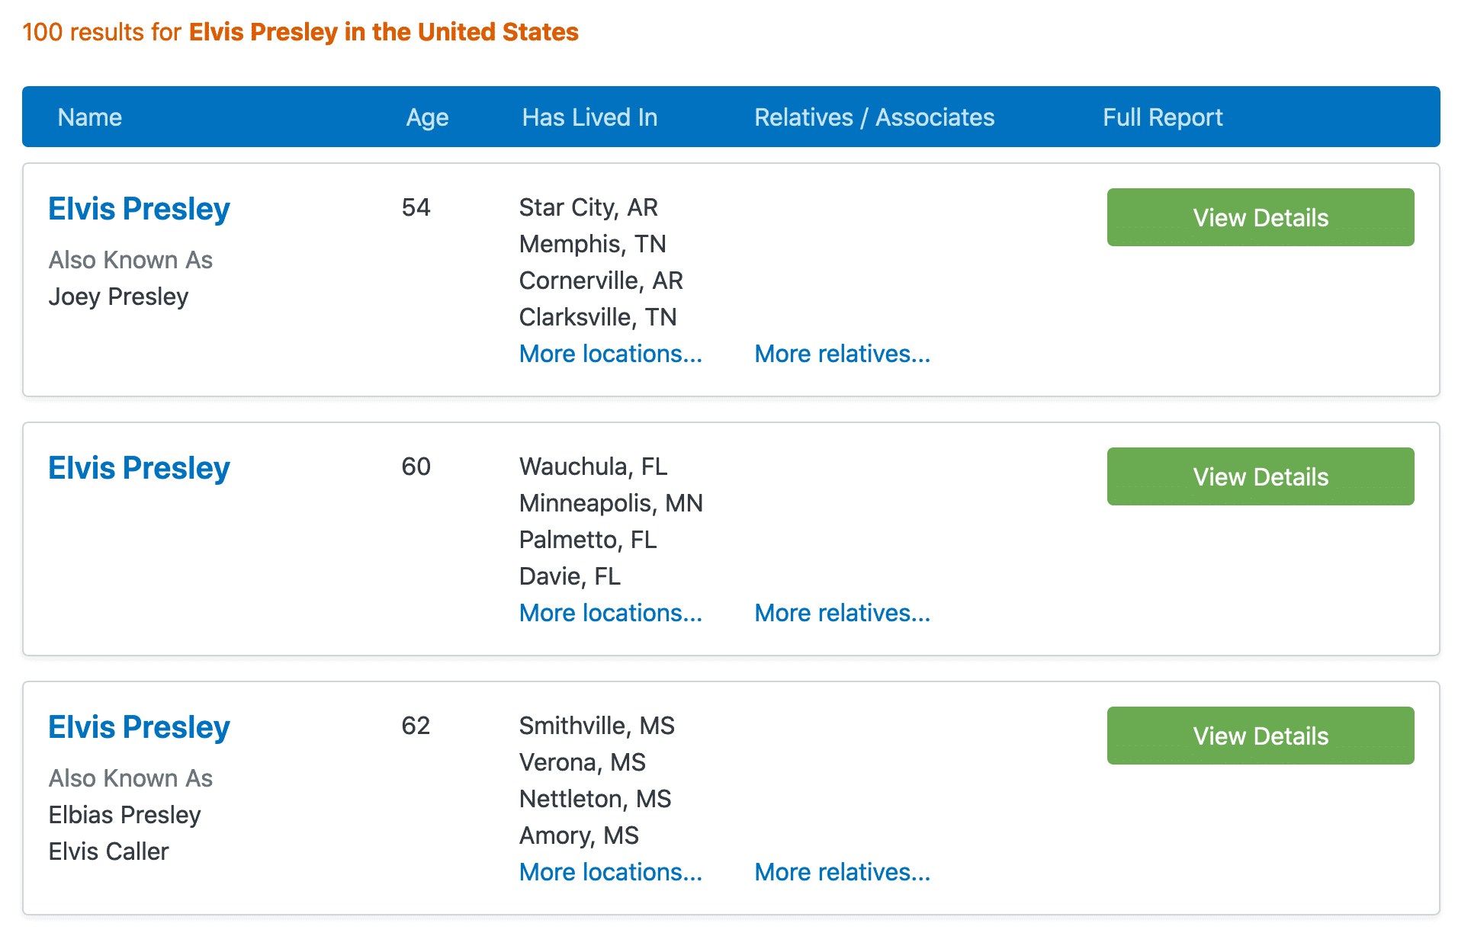The height and width of the screenshot is (933, 1471).
Task: View Details for the Smithville Elvis
Action: [1260, 736]
